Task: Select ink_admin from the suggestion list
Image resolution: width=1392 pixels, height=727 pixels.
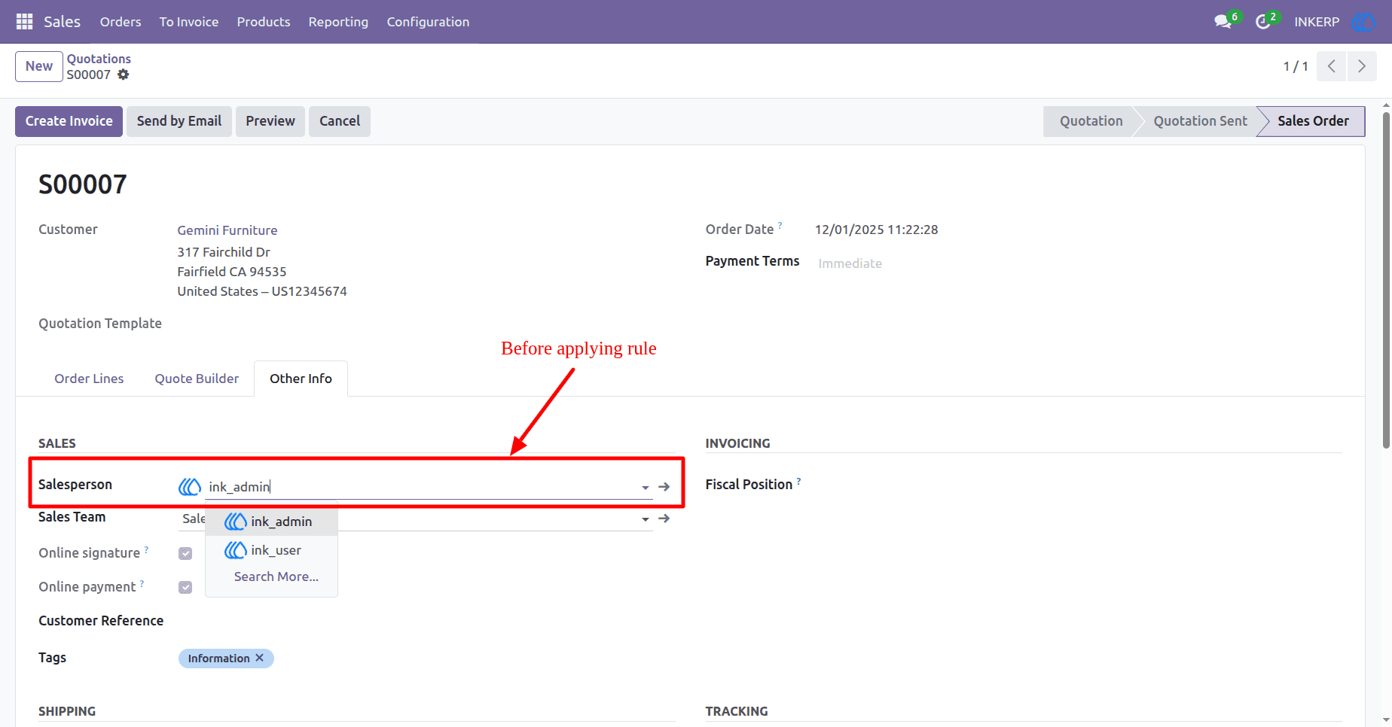Action: pos(271,522)
